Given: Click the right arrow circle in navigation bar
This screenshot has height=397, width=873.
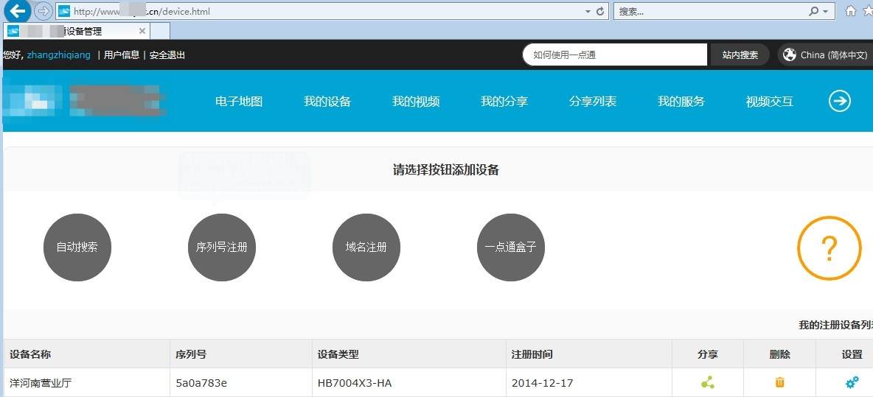Looking at the screenshot, I should pos(840,101).
